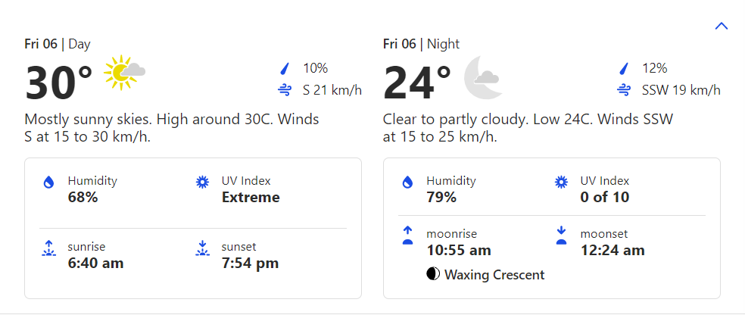The width and height of the screenshot is (745, 315).
Task: Click the daytime wind icon
Action: click(285, 91)
